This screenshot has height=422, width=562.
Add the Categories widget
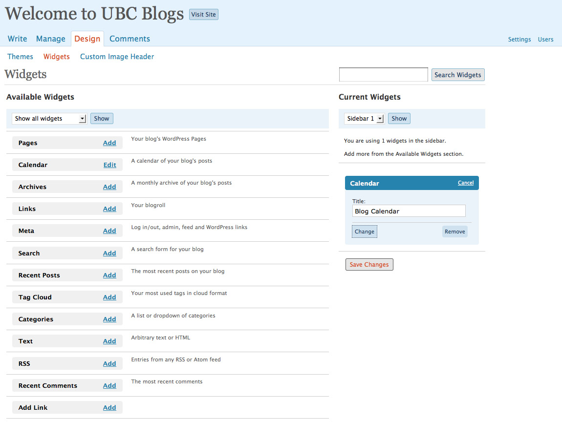click(x=109, y=319)
